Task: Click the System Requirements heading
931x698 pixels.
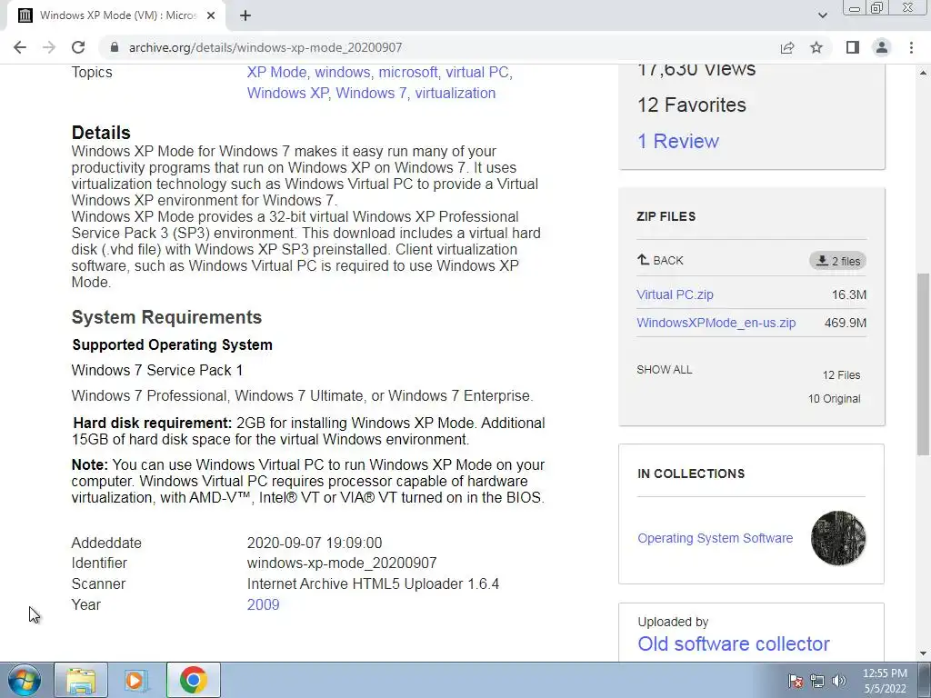Action: (x=167, y=317)
